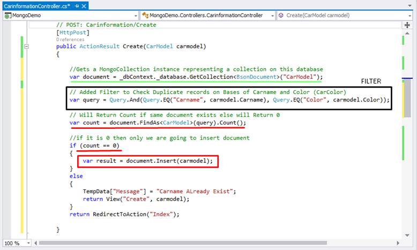Click the public keyword of Create method
417x250 pixels.
tap(66, 46)
